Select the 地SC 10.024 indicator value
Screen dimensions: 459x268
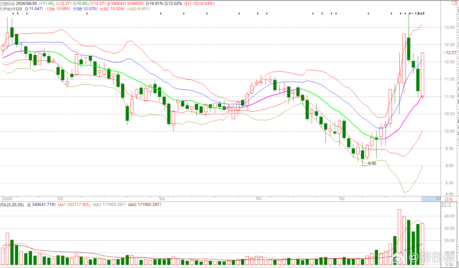coord(112,9)
